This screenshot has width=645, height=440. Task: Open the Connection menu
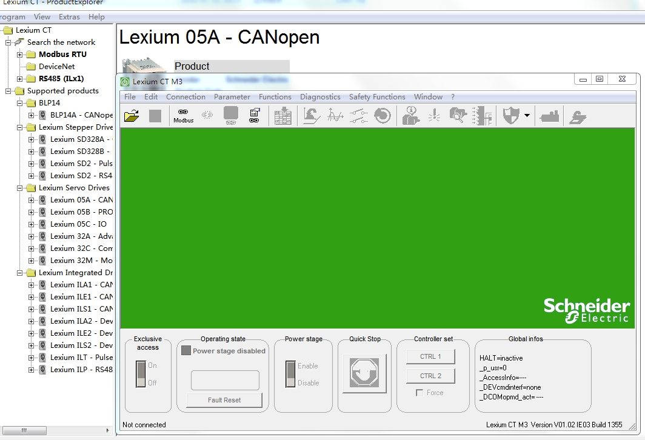185,96
